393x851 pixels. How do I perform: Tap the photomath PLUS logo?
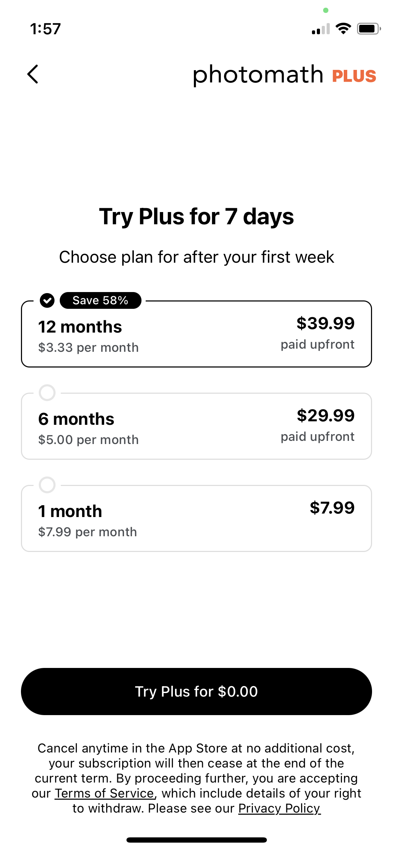click(284, 75)
